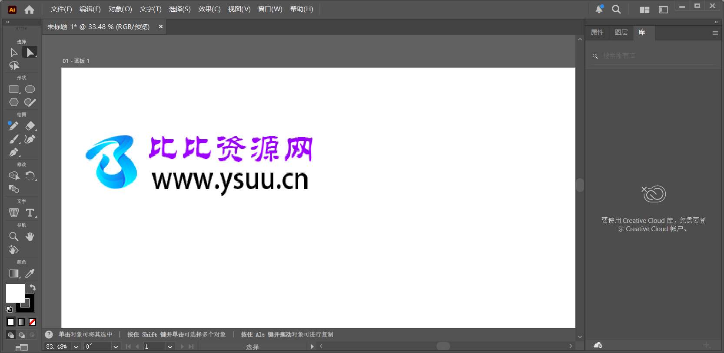Click the white fill color swatch
The height and width of the screenshot is (353, 724).
pyautogui.click(x=14, y=293)
